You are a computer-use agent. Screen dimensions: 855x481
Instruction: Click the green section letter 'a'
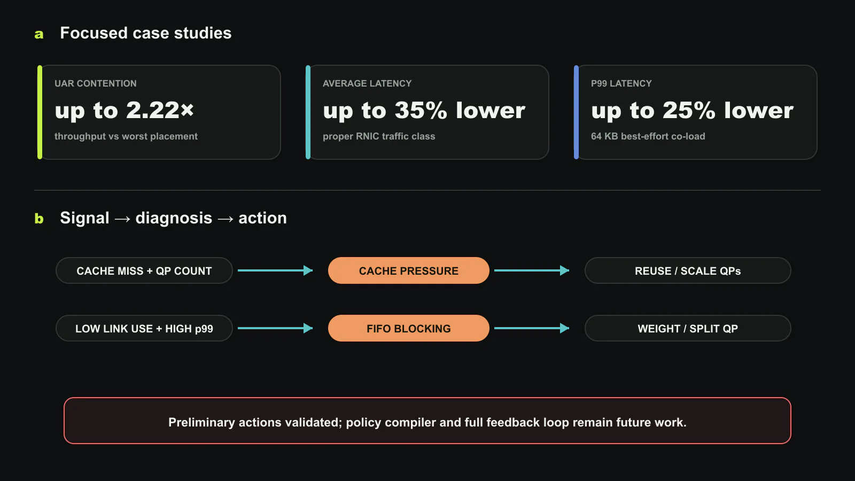(39, 34)
